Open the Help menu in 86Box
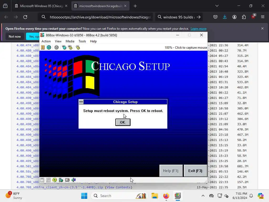Image resolution: width=269 pixels, height=202 pixels. click(93, 41)
